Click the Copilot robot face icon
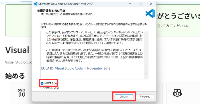This screenshot has height=104, width=200. click(177, 93)
